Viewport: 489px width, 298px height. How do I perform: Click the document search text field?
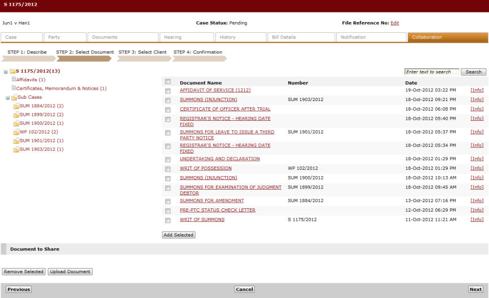coord(431,72)
